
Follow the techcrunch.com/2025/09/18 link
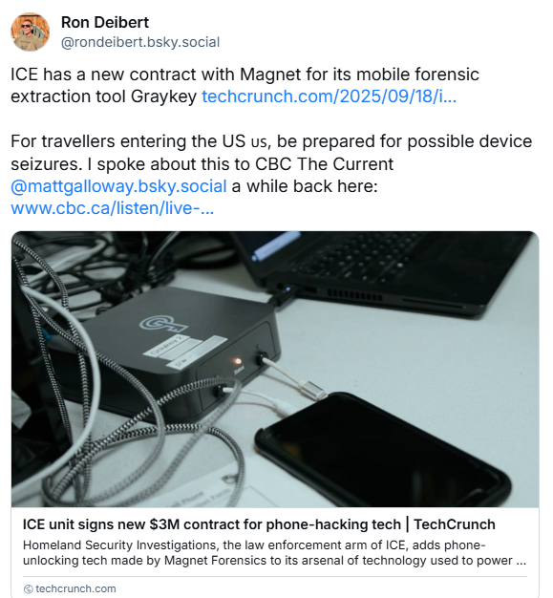pos(329,96)
